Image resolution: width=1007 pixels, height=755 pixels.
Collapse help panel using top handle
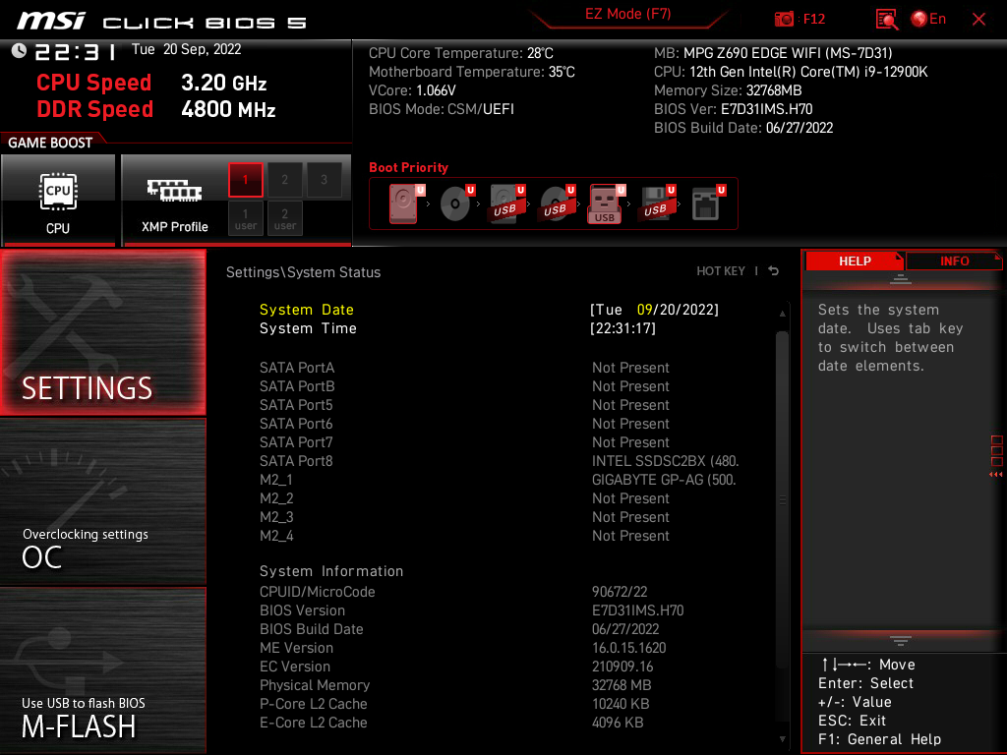click(901, 278)
